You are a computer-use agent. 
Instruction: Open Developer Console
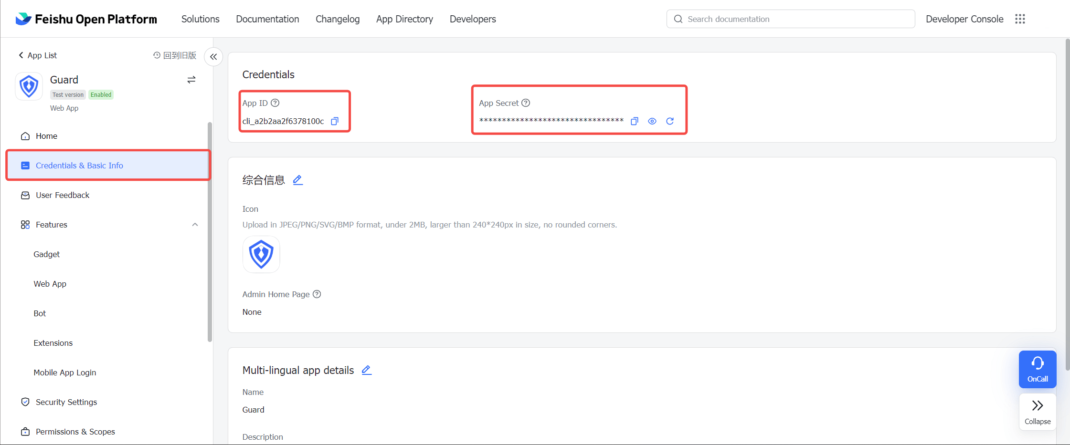pos(964,19)
